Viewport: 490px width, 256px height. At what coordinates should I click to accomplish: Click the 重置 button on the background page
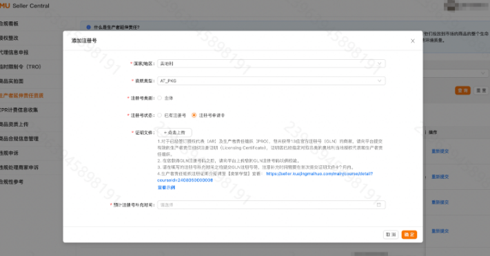click(481, 91)
